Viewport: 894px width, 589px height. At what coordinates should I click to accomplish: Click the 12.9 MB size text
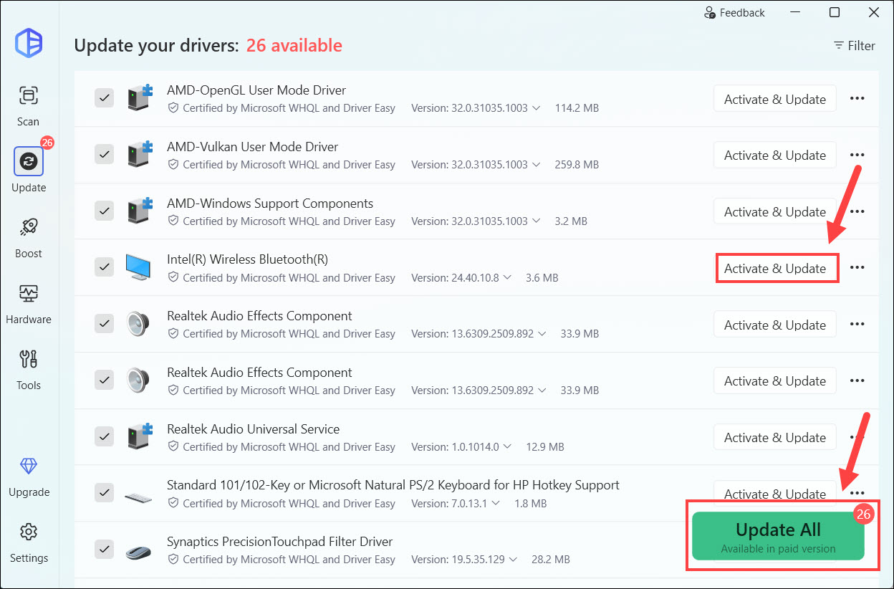click(x=545, y=446)
